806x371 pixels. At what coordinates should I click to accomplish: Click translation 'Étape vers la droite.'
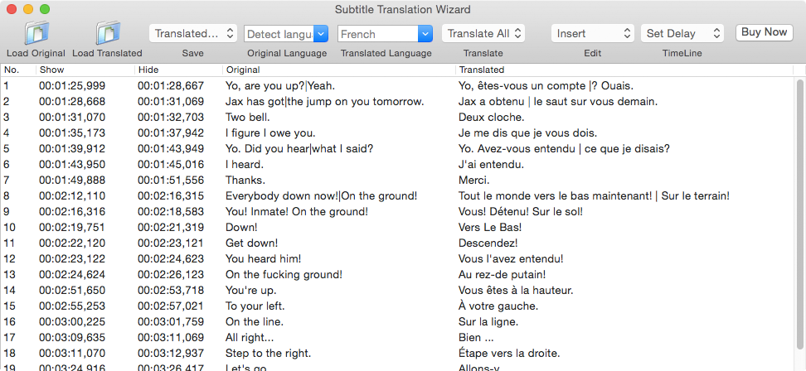509,354
